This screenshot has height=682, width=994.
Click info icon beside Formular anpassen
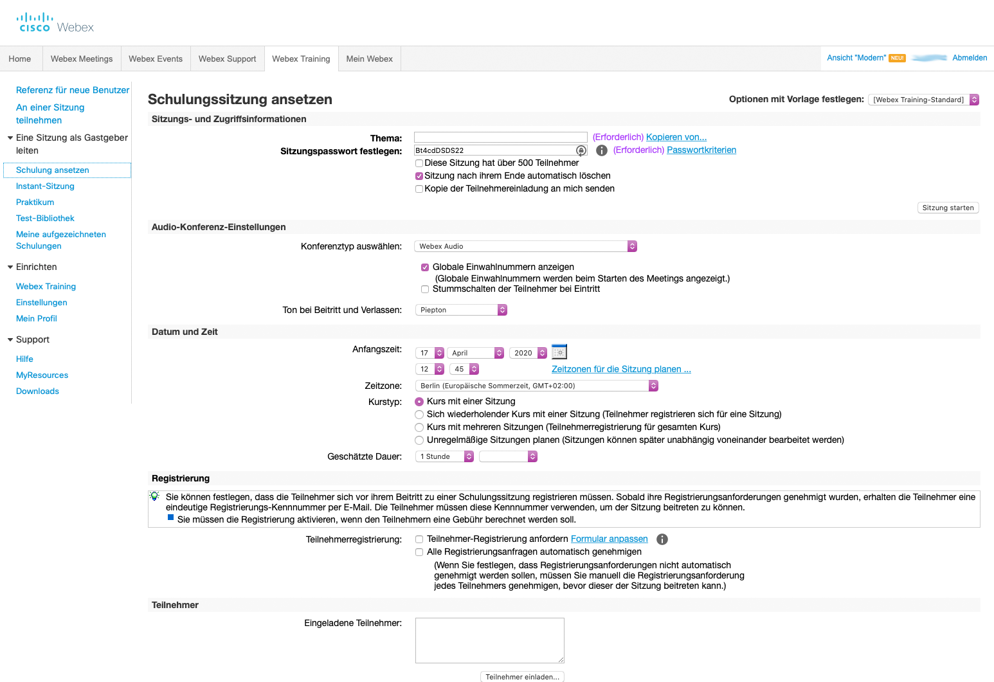point(662,539)
